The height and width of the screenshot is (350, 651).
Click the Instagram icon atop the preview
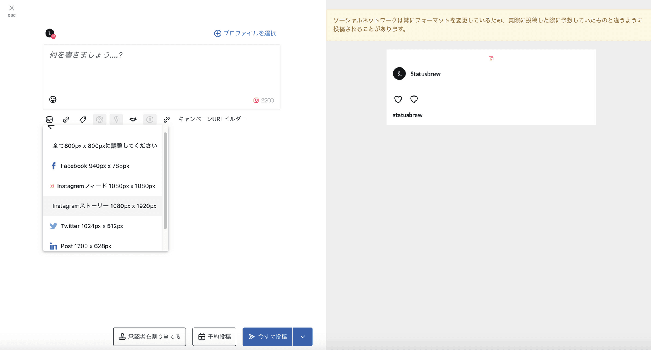[491, 58]
